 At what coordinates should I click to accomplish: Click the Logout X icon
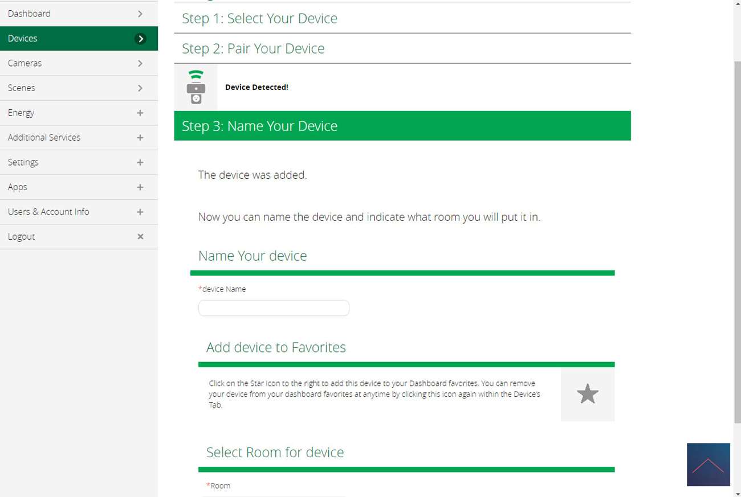click(x=140, y=236)
